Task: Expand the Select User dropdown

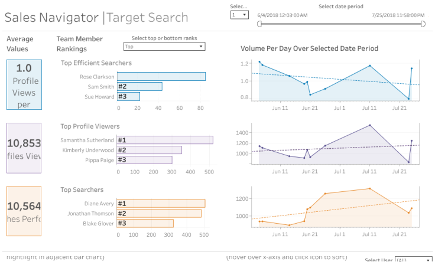Action: (413, 260)
